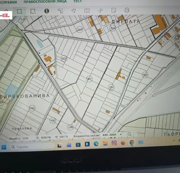Screen dimensions: 180x173
Task: Open the ПРАВОСПОСОБНИ ЛИЦА menu
Action: 45,2
